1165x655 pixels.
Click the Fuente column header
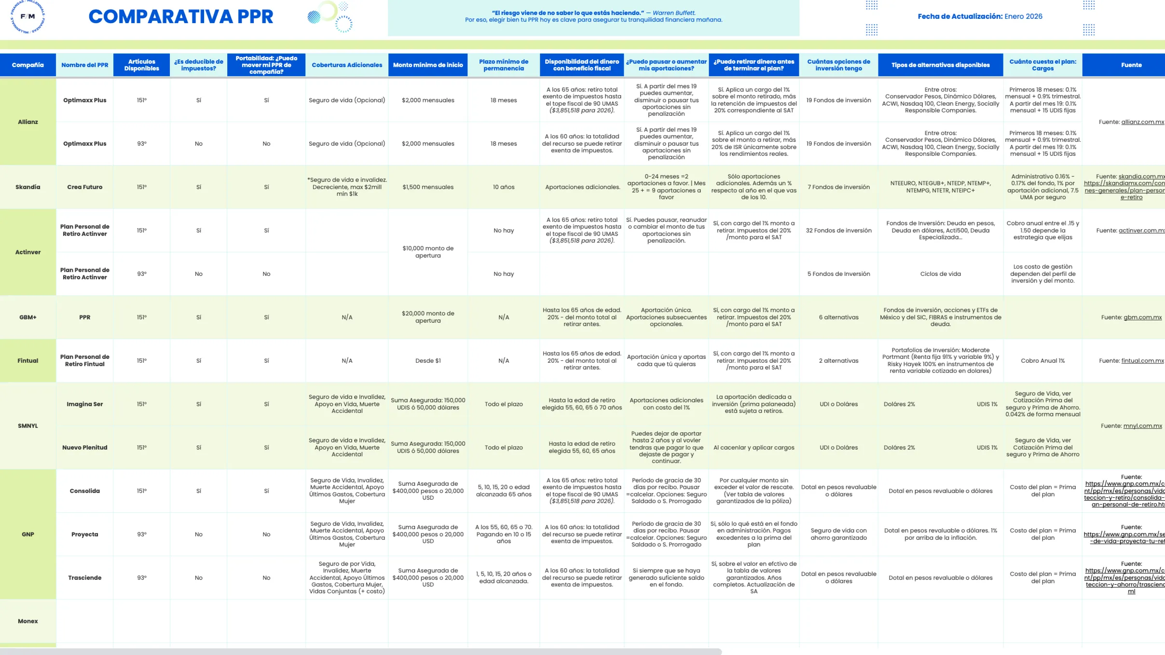click(x=1131, y=65)
